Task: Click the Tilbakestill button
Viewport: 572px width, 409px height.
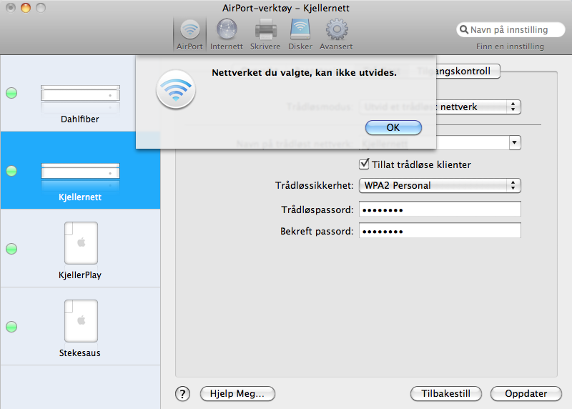Action: coord(445,394)
